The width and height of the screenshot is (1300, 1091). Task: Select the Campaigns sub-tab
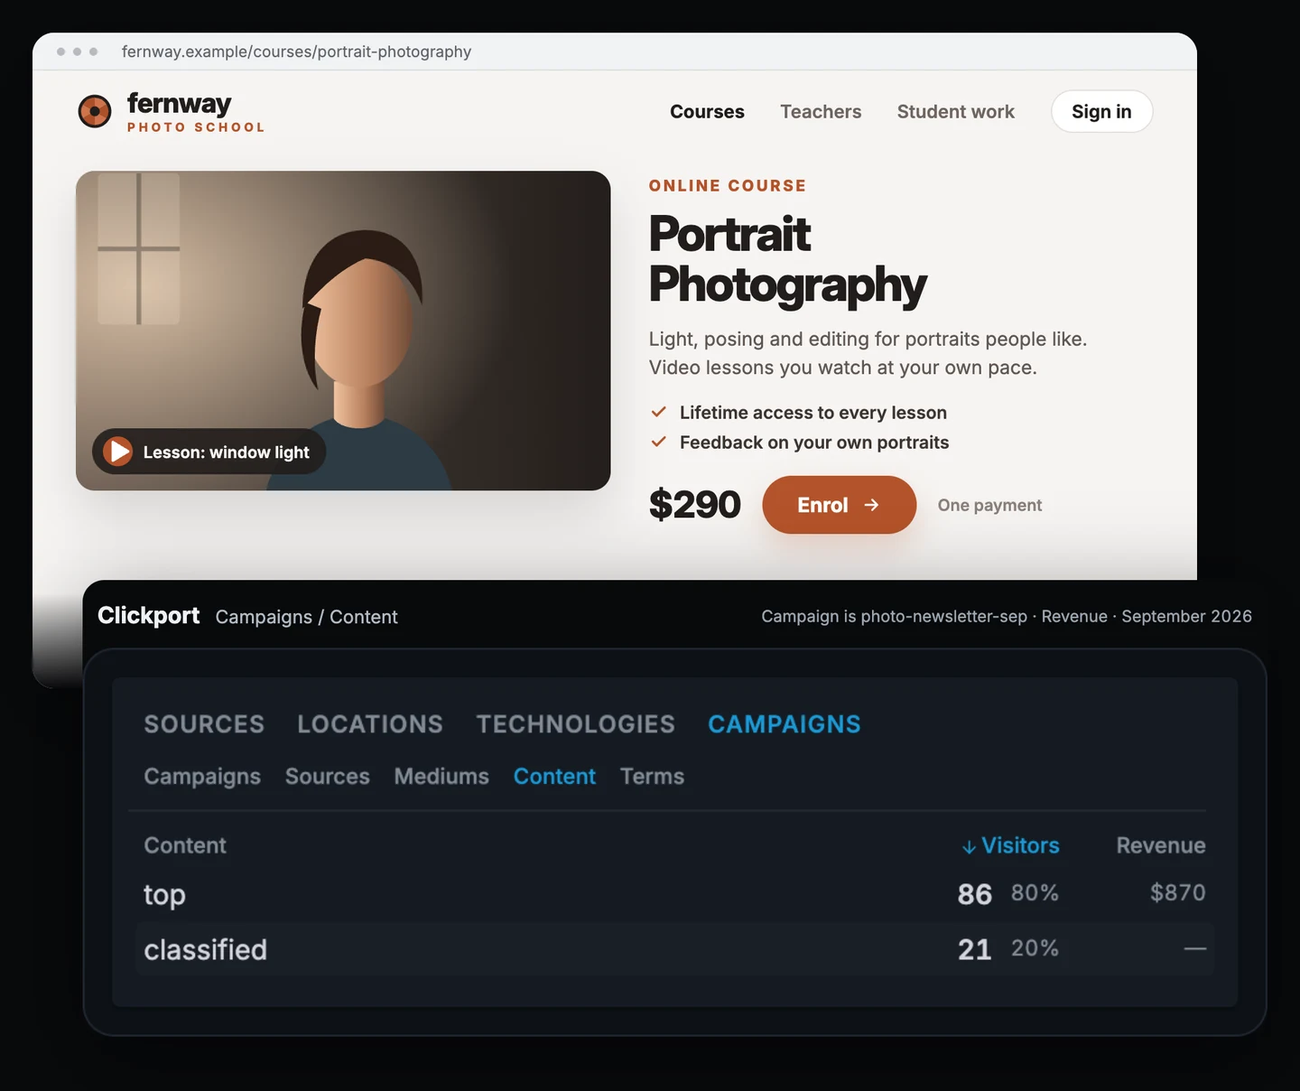tap(202, 777)
